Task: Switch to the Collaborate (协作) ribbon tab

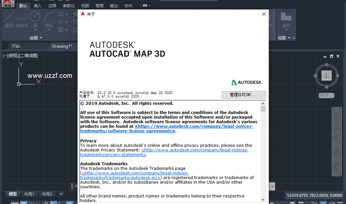Action: [128, 6]
